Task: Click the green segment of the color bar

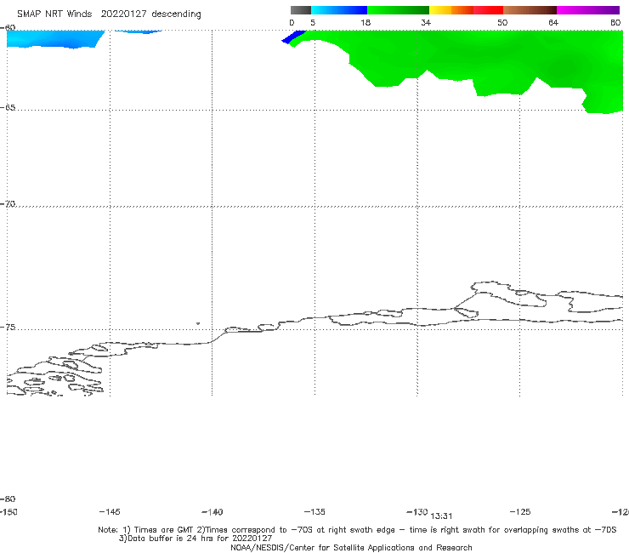Action: pyautogui.click(x=398, y=10)
